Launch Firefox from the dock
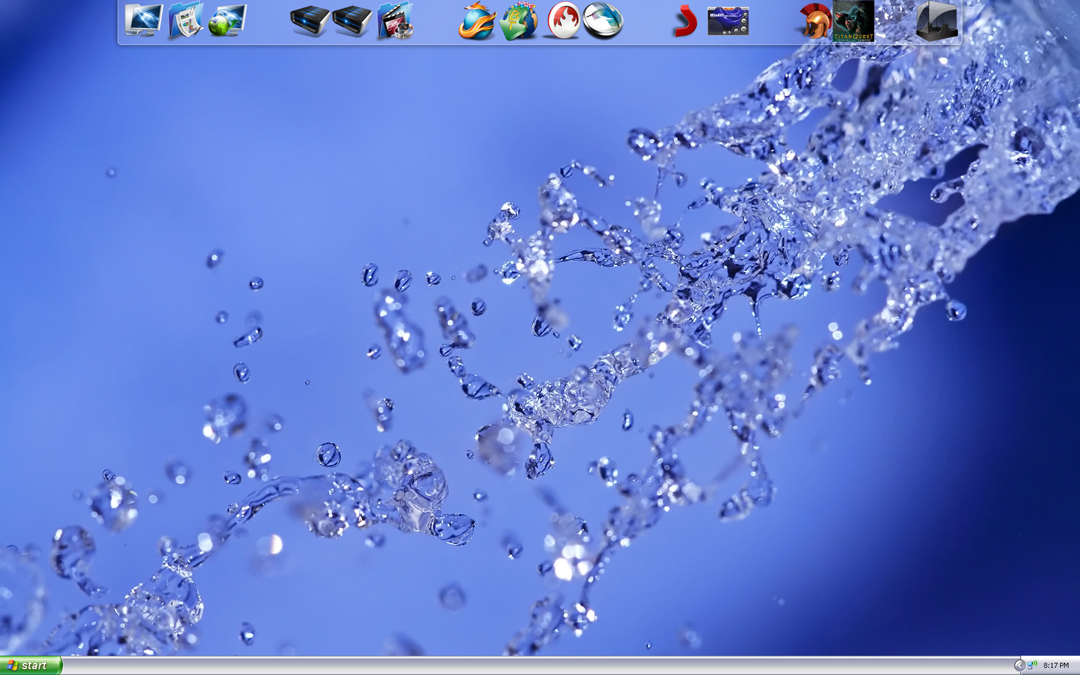This screenshot has width=1080, height=675. [477, 21]
